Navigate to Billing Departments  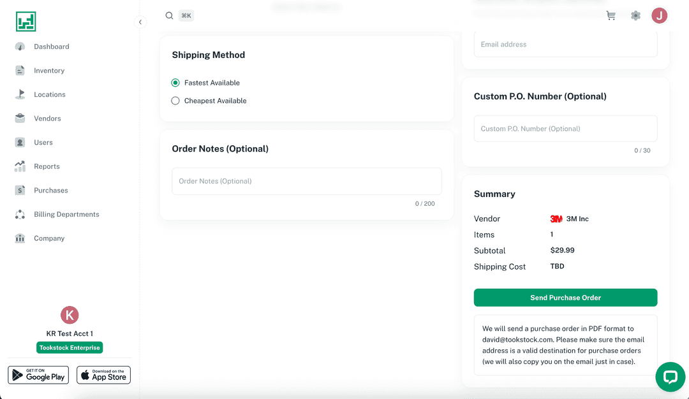coord(66,214)
